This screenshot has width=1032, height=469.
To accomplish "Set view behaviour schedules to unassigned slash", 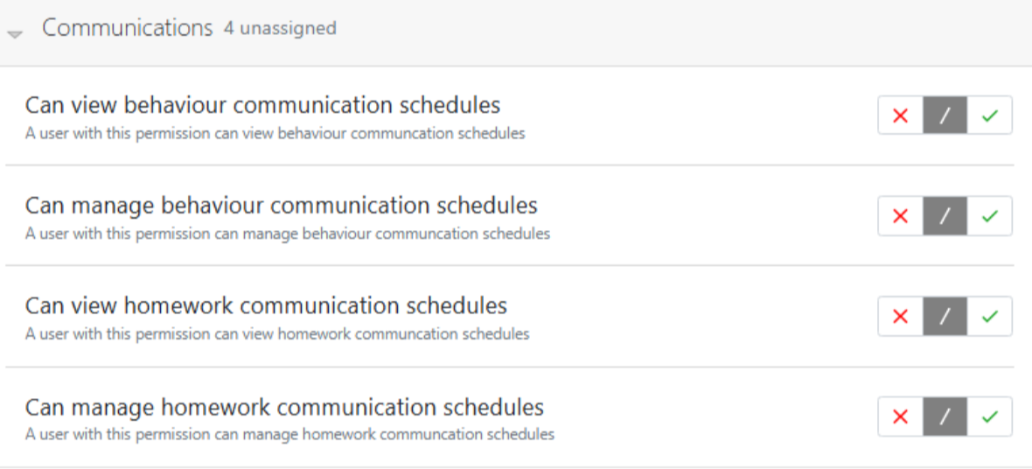I will click(945, 115).
